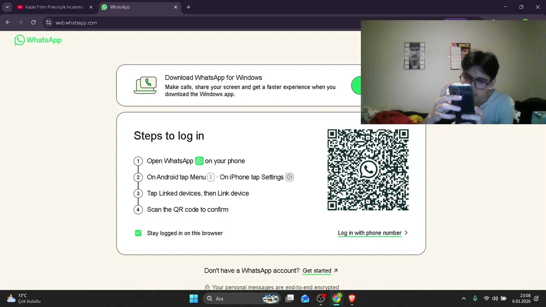Open the Windows Start menu
The width and height of the screenshot is (546, 307).
(x=194, y=298)
